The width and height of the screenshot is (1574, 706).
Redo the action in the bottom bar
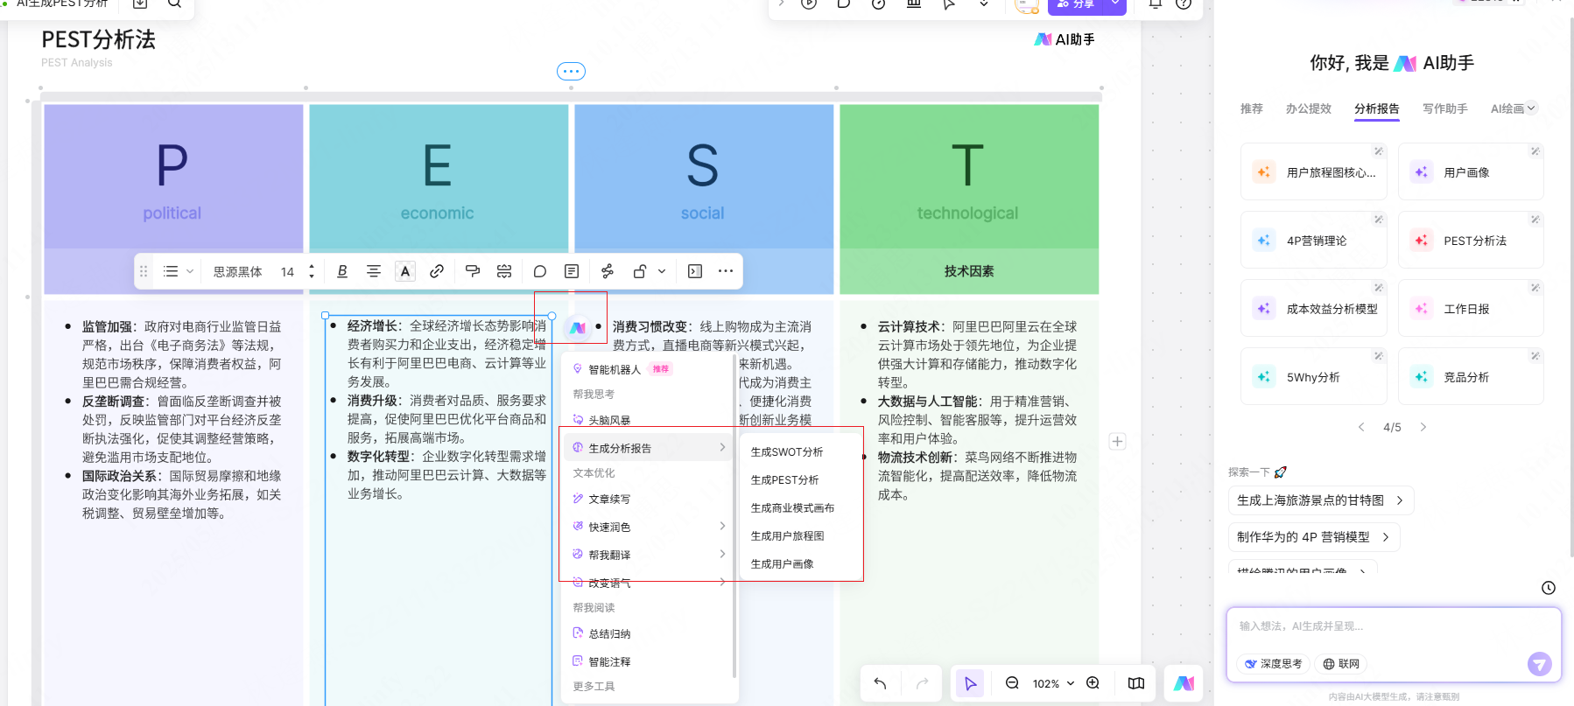point(922,683)
